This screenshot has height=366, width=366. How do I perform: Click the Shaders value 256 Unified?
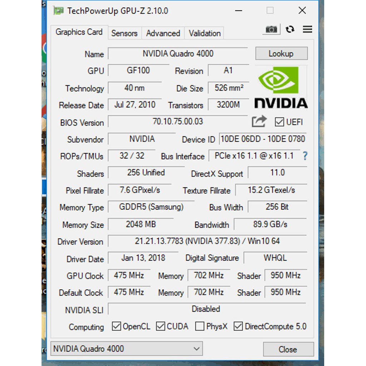pos(146,173)
